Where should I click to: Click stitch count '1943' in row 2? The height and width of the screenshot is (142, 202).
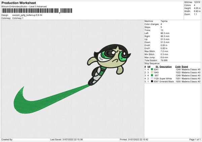click(x=156, y=73)
